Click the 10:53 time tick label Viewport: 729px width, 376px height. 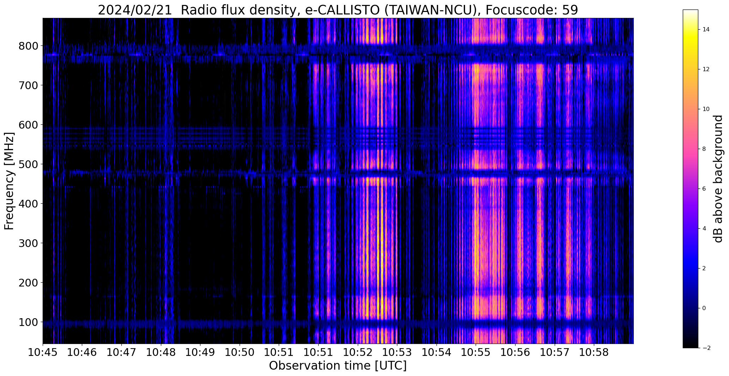(x=397, y=352)
